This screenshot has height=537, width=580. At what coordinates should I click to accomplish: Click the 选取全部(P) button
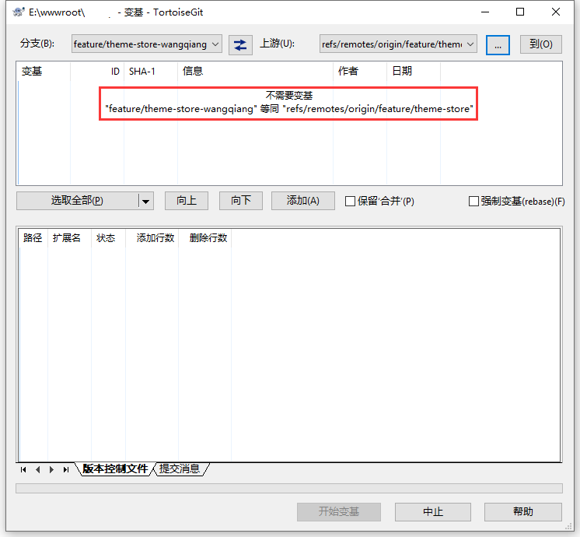pyautogui.click(x=77, y=201)
